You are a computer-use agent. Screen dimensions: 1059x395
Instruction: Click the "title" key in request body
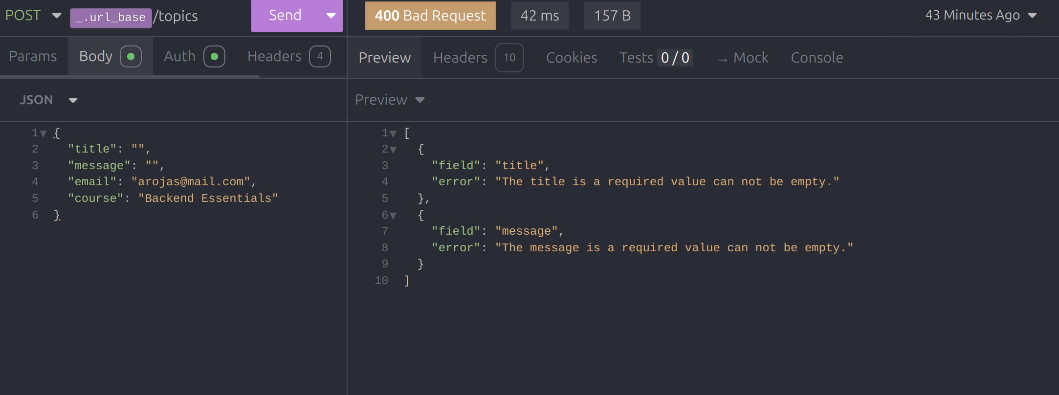(92, 149)
